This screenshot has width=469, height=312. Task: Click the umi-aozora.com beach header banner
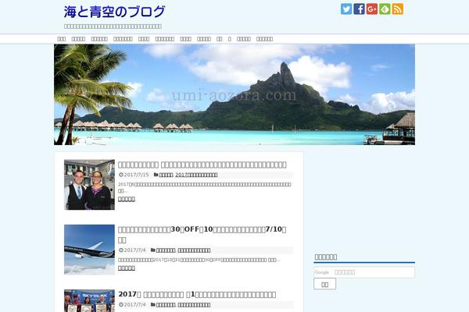tap(234, 94)
